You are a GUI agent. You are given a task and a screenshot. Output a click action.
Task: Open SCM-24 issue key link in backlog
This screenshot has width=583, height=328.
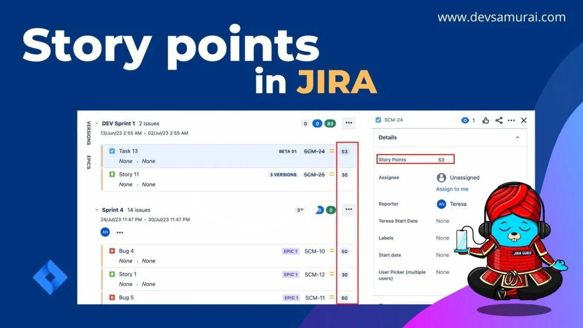tap(314, 151)
